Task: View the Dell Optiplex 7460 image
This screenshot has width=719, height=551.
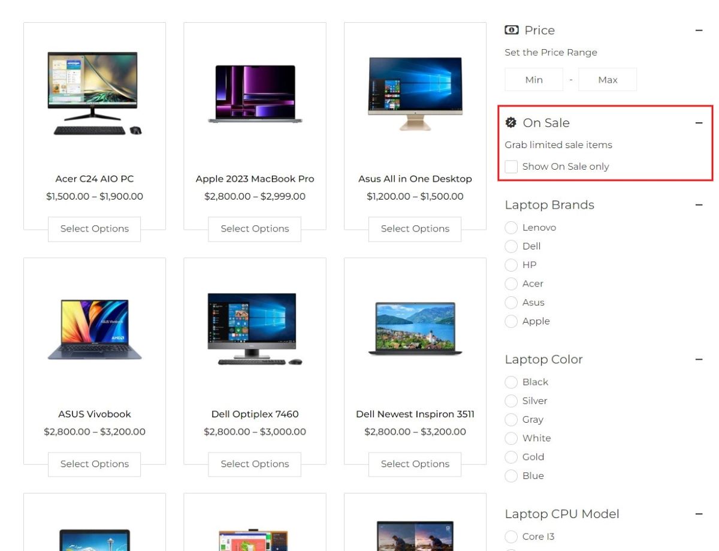Action: pos(255,329)
